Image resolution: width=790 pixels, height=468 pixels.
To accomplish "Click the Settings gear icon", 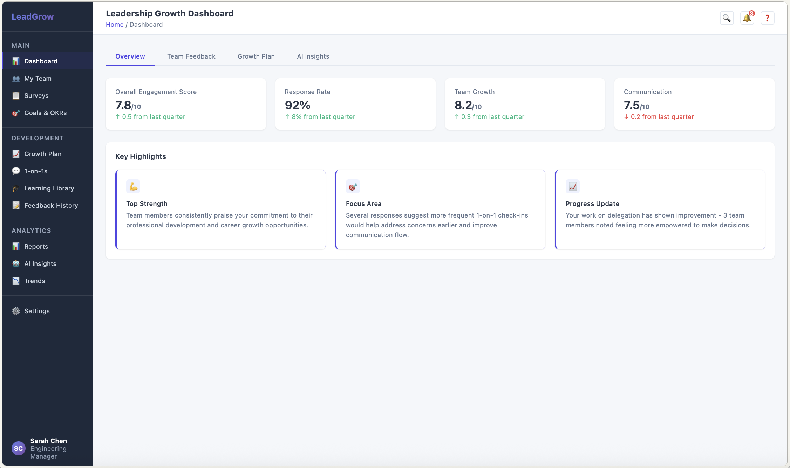I will click(x=16, y=311).
